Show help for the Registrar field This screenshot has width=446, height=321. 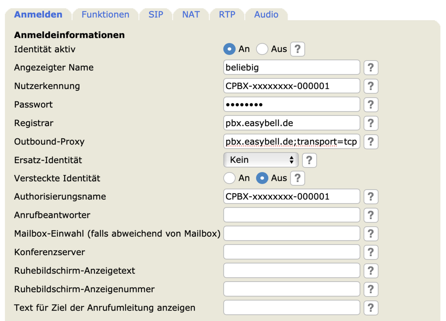[x=371, y=123]
